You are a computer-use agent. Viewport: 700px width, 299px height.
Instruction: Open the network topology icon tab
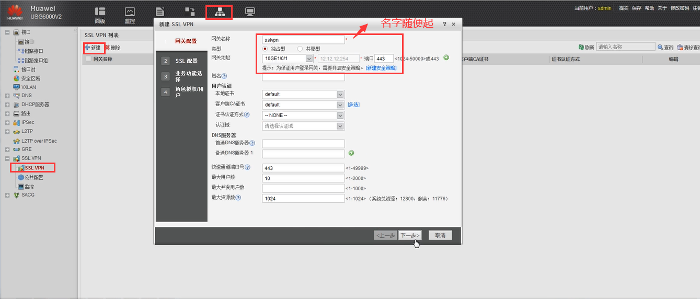pos(219,11)
